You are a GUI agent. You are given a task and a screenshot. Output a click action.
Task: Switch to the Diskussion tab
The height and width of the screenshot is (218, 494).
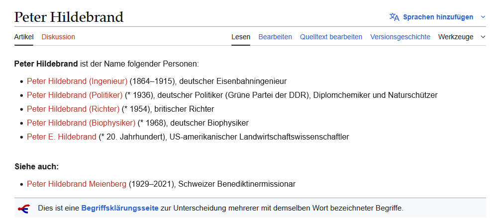pyautogui.click(x=58, y=37)
